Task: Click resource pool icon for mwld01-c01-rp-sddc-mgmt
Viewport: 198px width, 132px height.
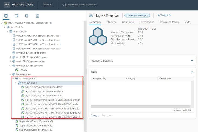Action: coord(14,57)
